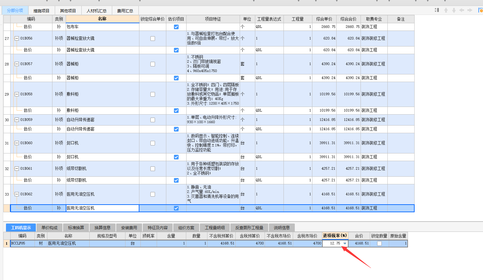Click the row height adjust icon
483x280 pixels.
(437, 10)
